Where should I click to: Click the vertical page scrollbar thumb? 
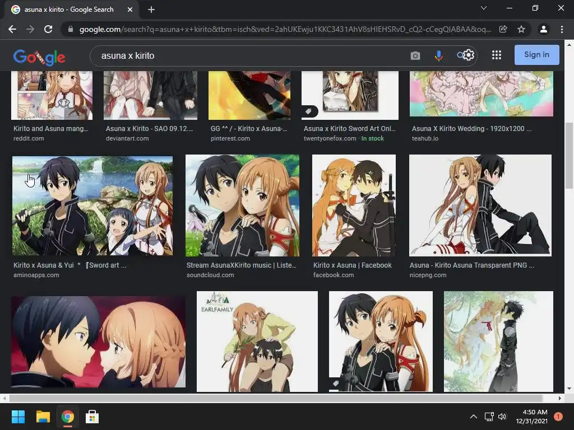[x=569, y=156]
